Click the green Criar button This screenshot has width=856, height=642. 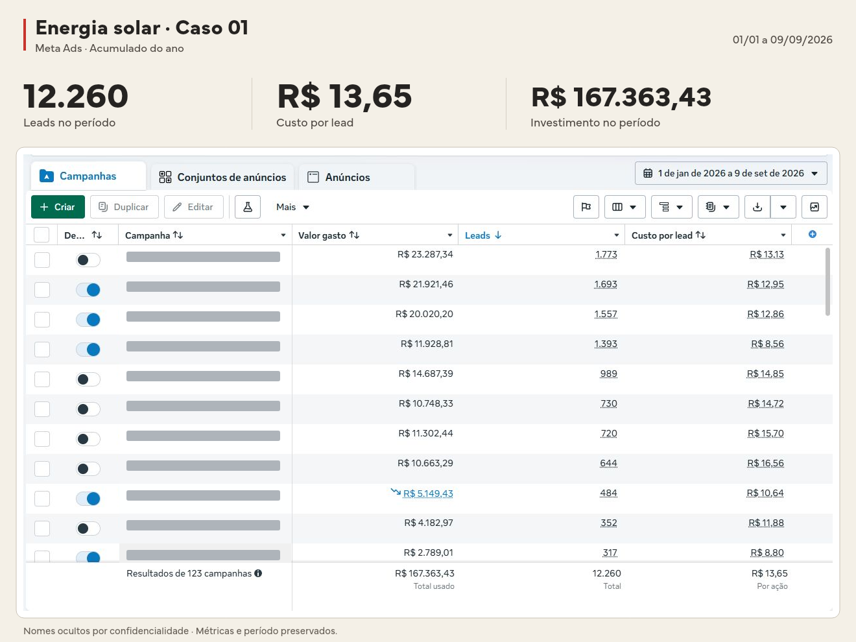click(x=58, y=207)
